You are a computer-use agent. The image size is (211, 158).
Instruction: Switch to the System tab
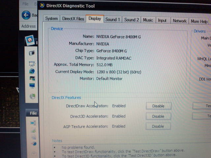click(x=51, y=19)
